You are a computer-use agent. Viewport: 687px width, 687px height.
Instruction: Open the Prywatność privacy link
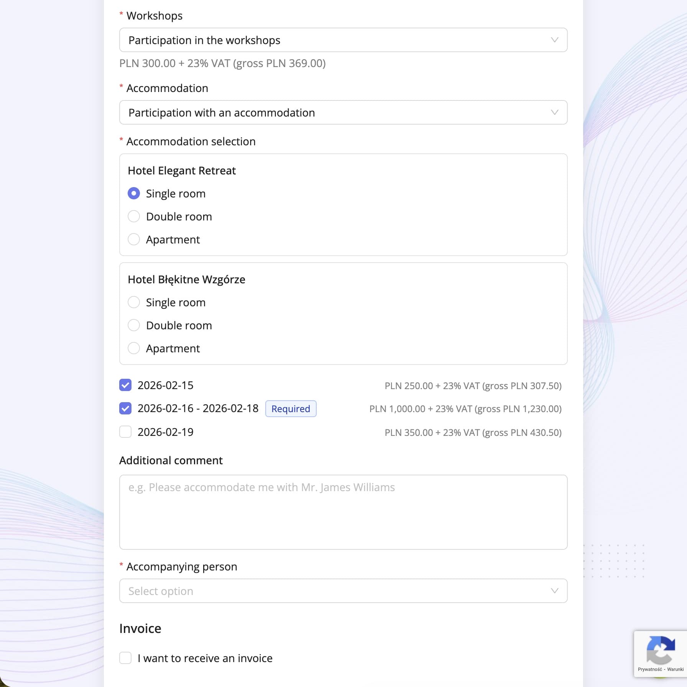(x=649, y=669)
